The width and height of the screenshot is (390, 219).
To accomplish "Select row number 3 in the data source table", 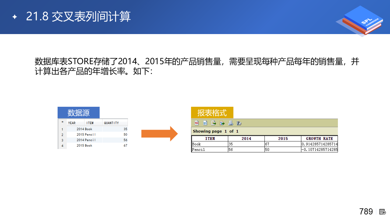I will [62, 140].
